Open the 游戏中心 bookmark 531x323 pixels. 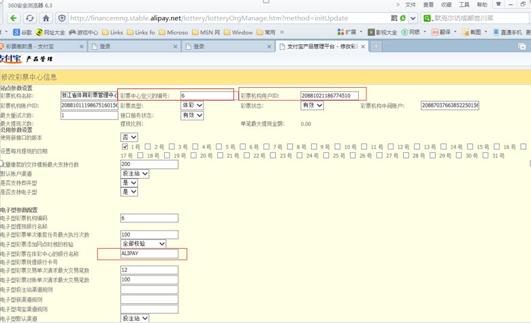[x=83, y=33]
